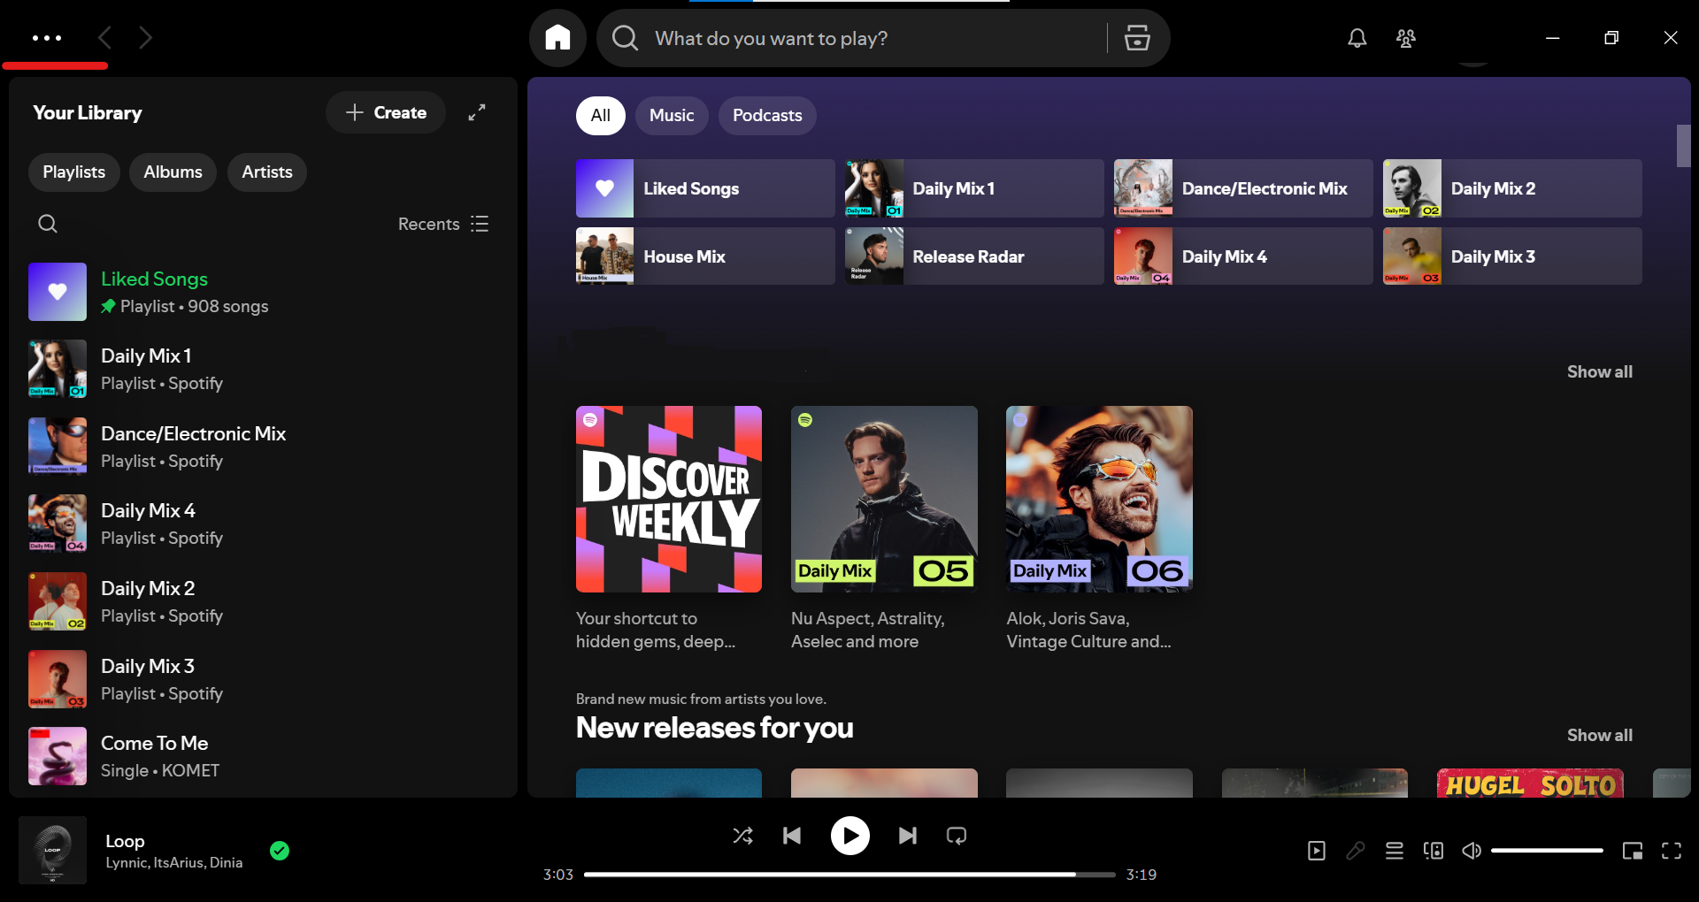
Task: Open the Recents sort dropdown
Action: coord(442,224)
